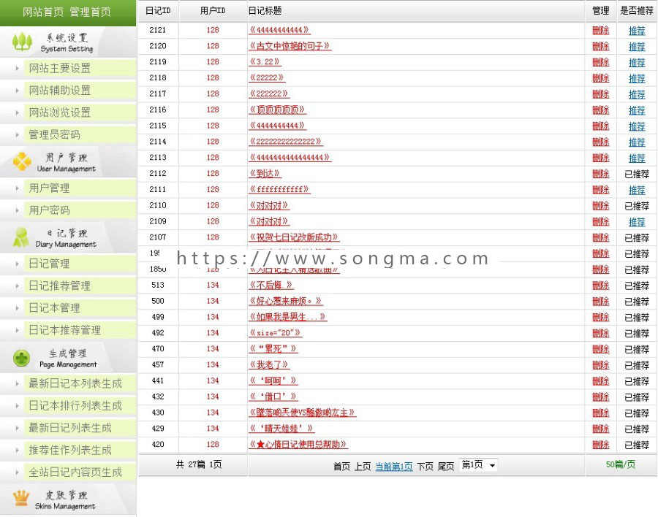Delete diary 2121 via 删除 link
The width and height of the screenshot is (658, 517).
click(600, 30)
